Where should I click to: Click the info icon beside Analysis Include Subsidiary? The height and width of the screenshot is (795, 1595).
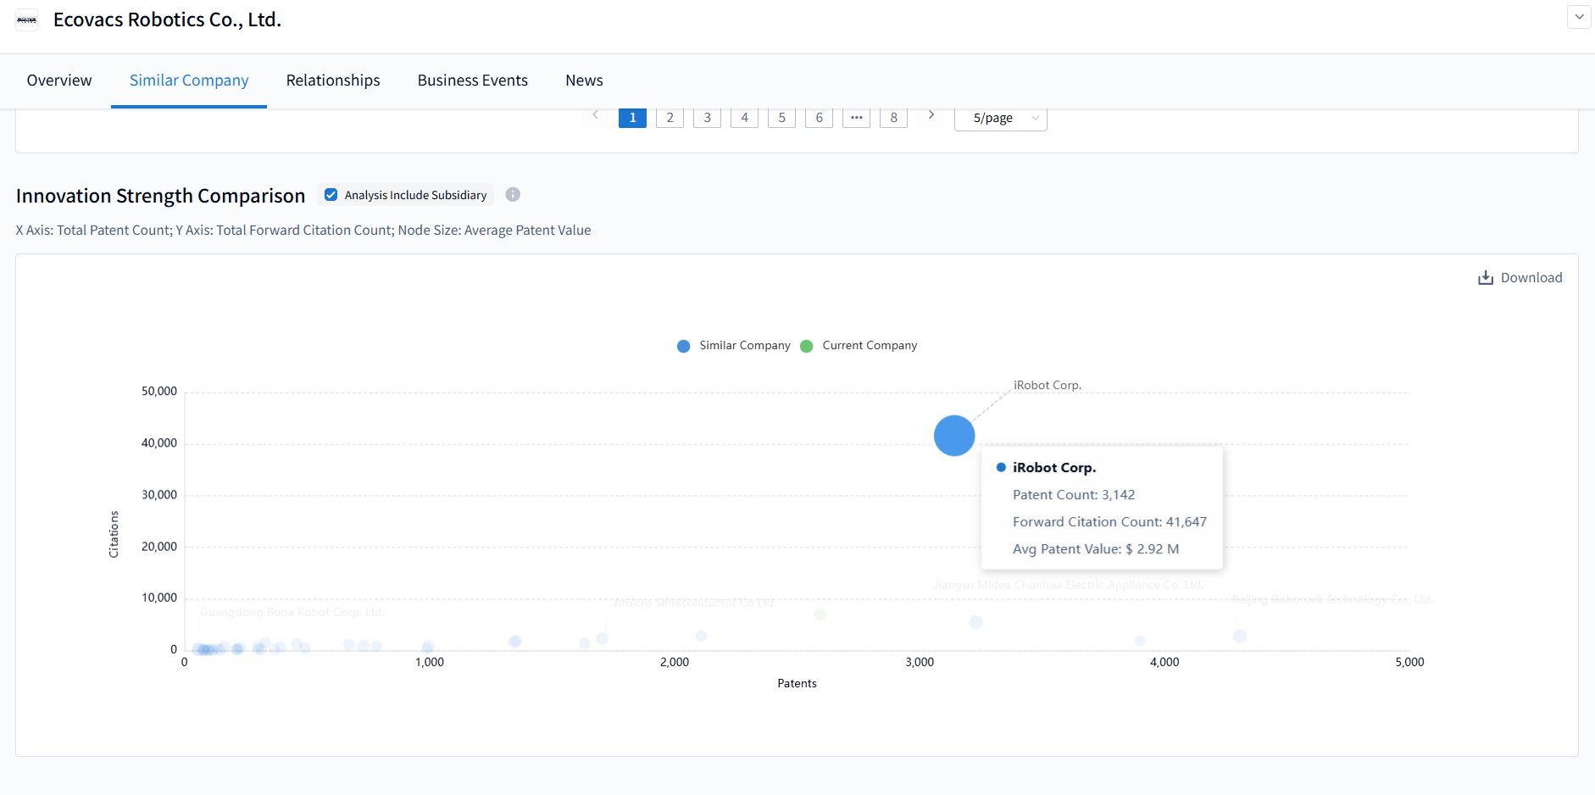(x=513, y=195)
